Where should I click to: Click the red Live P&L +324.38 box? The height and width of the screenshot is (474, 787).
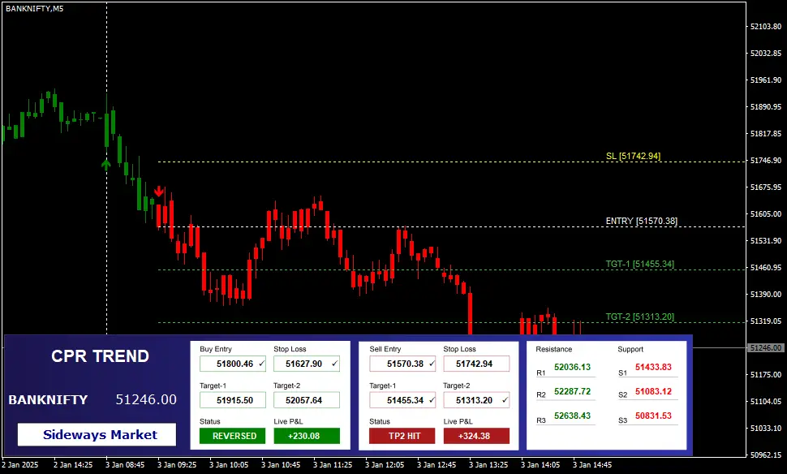point(476,436)
